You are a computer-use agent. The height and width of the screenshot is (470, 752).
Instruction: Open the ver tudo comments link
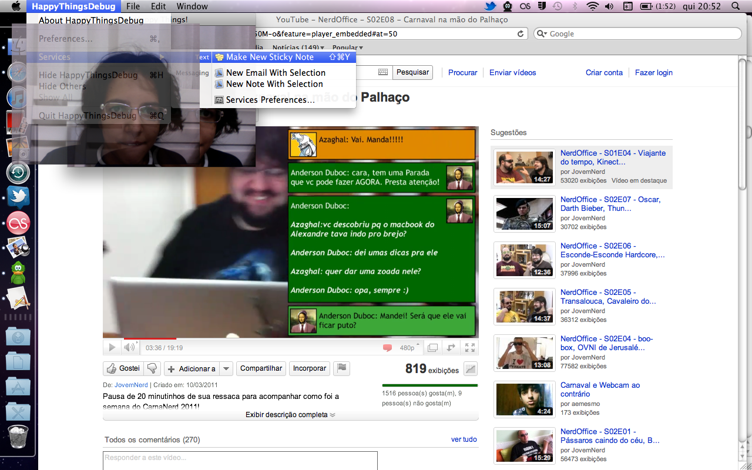[x=464, y=439]
